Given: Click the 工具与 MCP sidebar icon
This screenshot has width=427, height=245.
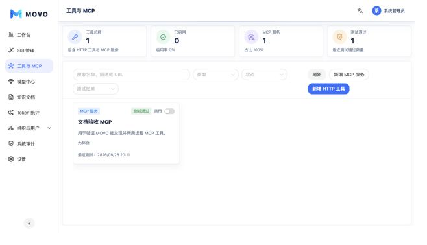Looking at the screenshot, I should (x=11, y=66).
